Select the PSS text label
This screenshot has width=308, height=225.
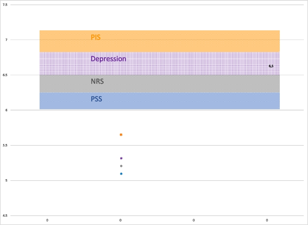pos(96,99)
